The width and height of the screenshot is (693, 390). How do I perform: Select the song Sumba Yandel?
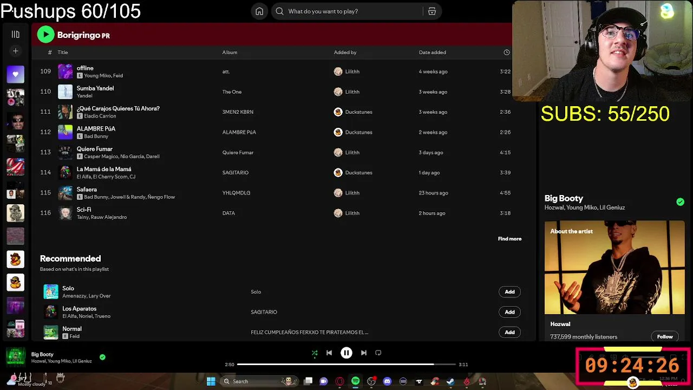(x=95, y=88)
